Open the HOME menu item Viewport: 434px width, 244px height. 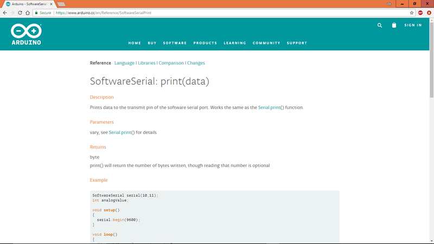click(135, 43)
